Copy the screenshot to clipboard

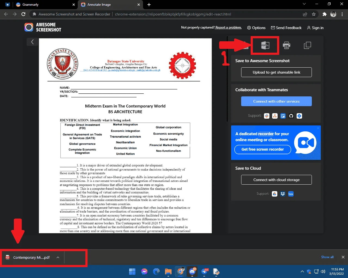pos(307,45)
